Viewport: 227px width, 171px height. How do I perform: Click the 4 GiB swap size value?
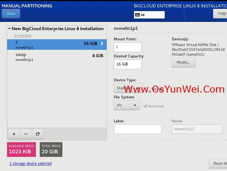click(x=98, y=56)
